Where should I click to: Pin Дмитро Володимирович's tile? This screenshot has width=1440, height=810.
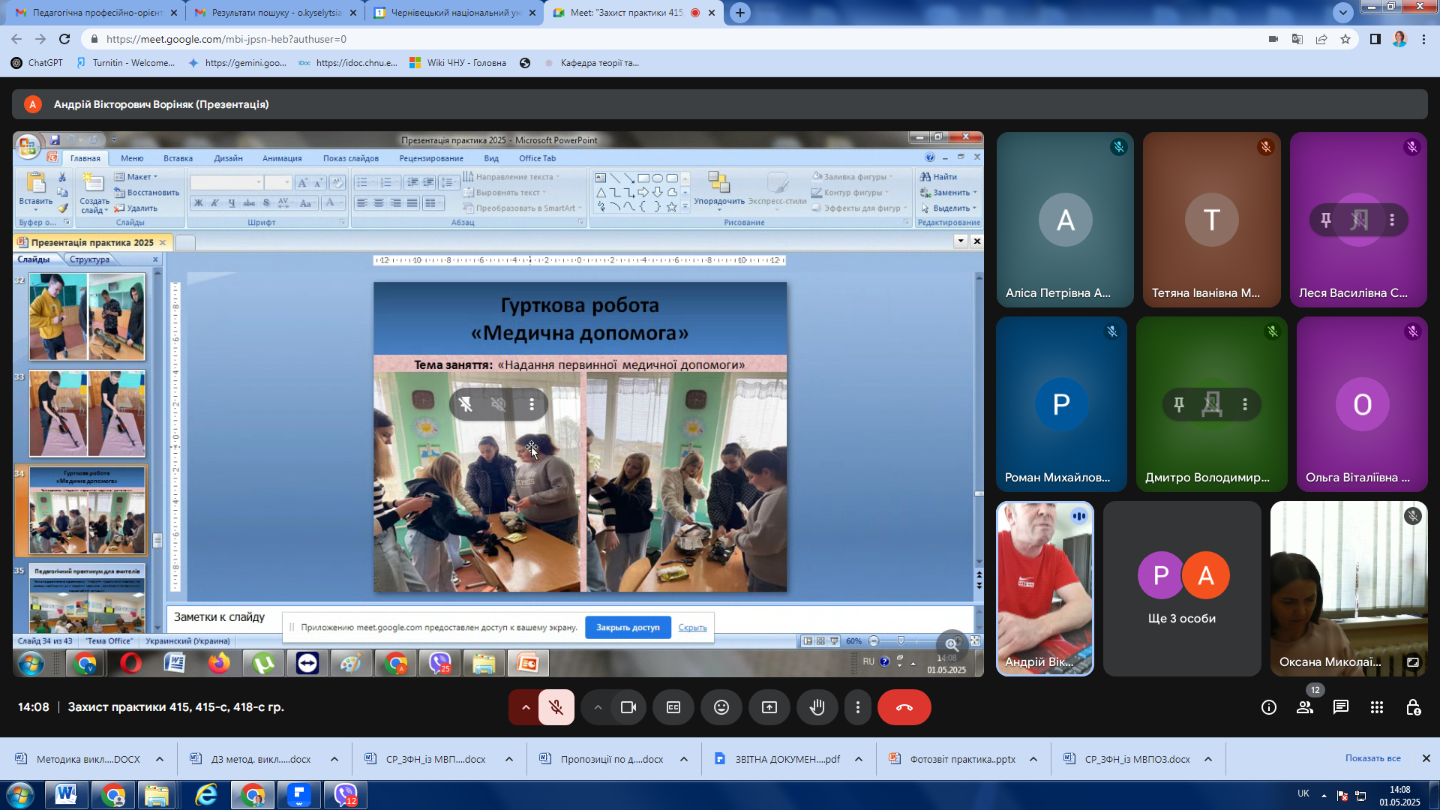pos(1179,404)
